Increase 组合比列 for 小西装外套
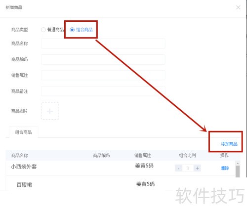 [x=197, y=168]
